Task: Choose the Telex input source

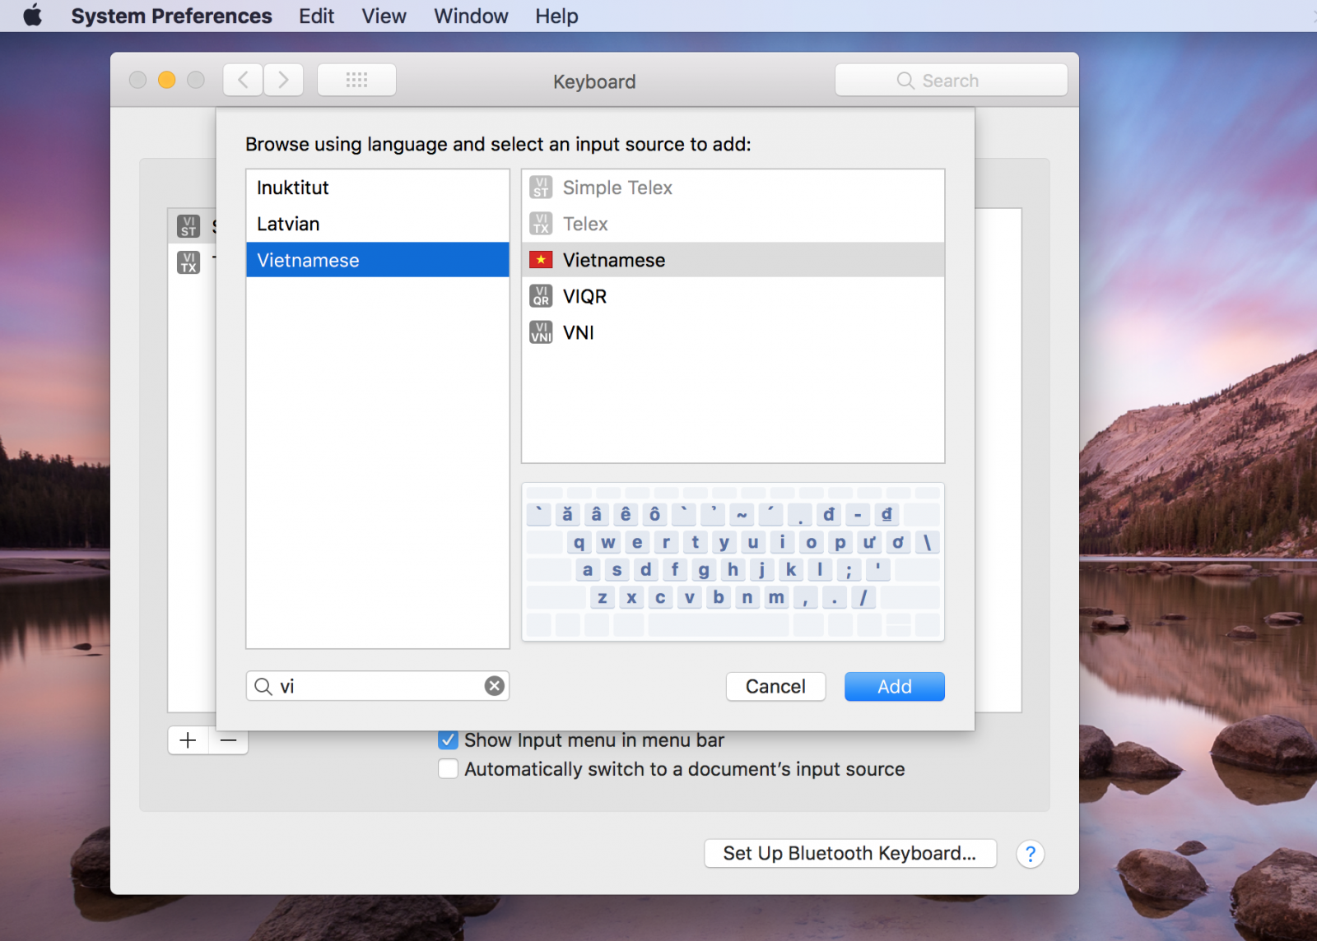Action: click(x=733, y=224)
